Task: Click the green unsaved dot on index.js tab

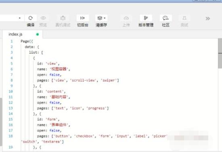Action: (x=38, y=34)
